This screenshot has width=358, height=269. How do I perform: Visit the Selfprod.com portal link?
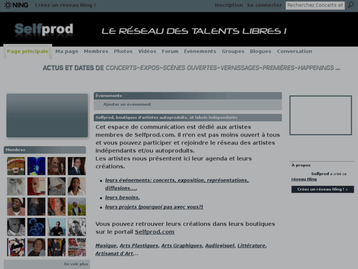tap(155, 231)
